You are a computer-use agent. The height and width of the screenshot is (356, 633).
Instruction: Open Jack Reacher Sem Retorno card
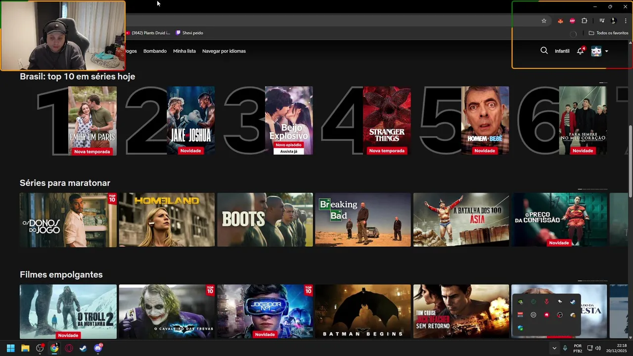(461, 311)
